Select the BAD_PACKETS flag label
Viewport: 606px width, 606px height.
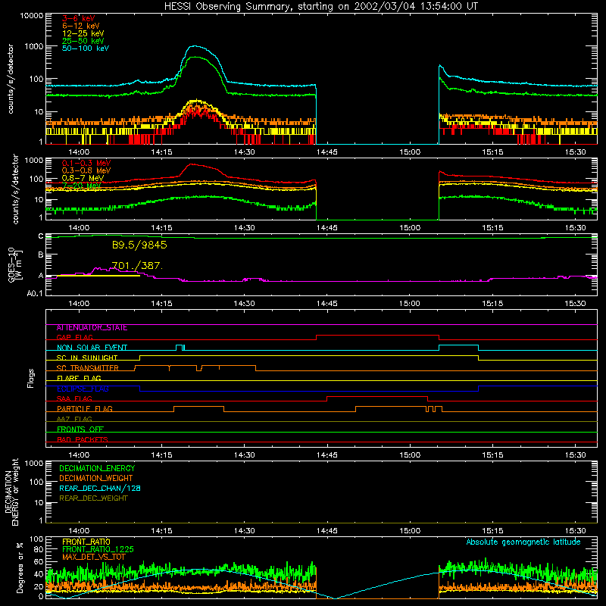coord(83,439)
